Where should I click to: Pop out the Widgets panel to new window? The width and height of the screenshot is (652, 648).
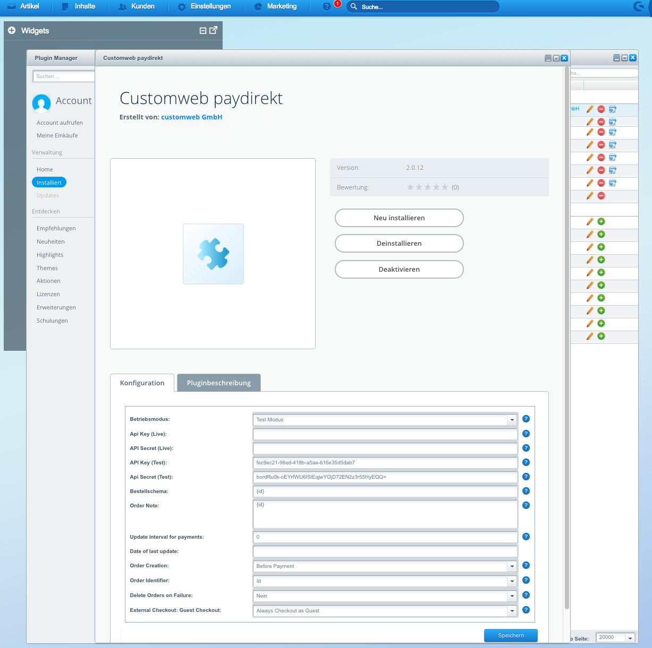click(213, 30)
